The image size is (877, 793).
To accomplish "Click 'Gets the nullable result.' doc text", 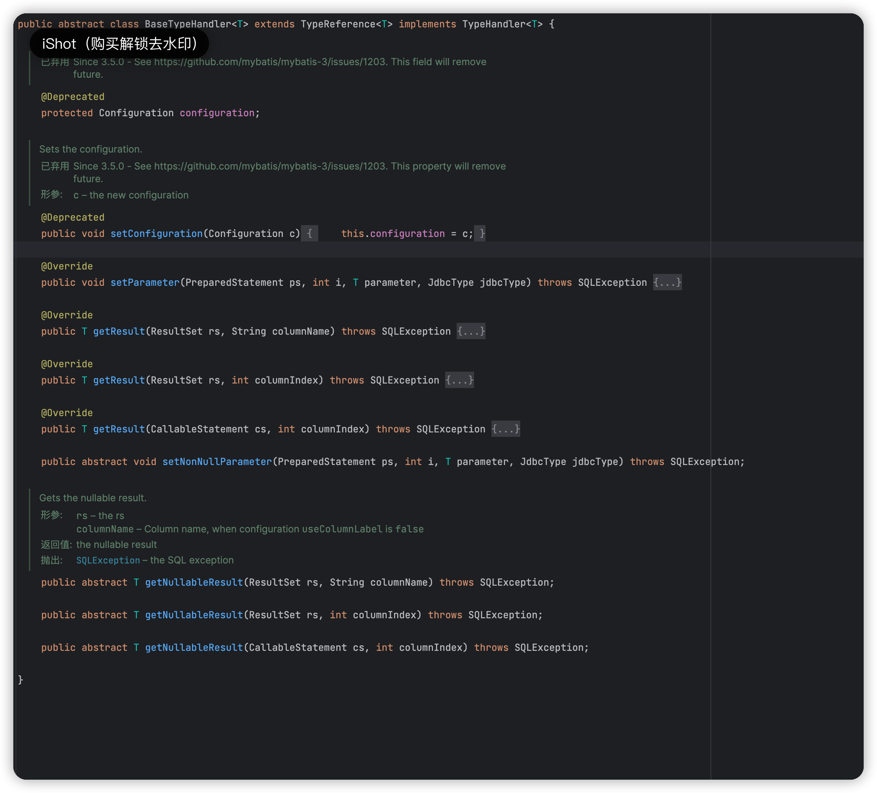I will point(93,498).
